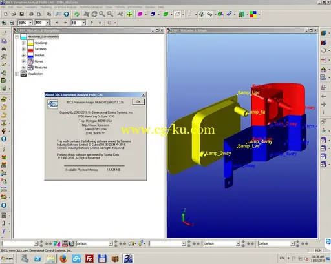Click the Print Preview icon

click(x=39, y=14)
